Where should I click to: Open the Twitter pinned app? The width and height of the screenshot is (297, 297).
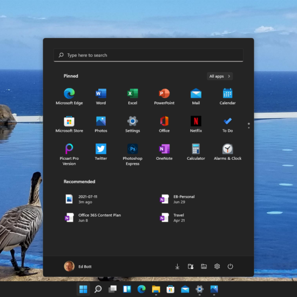point(101,152)
